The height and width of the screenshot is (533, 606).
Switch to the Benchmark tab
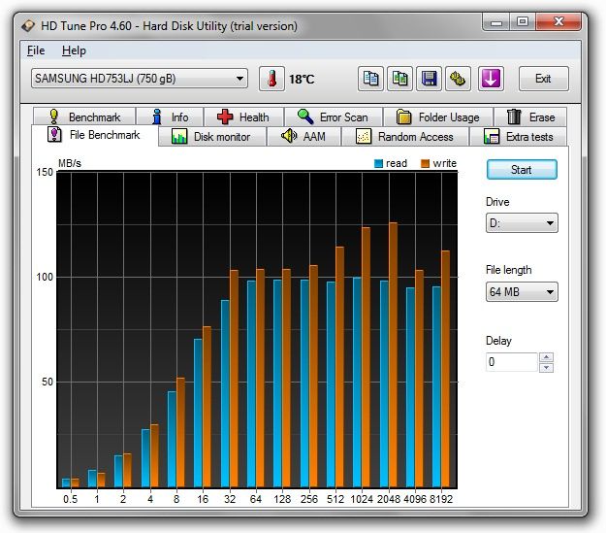84,117
